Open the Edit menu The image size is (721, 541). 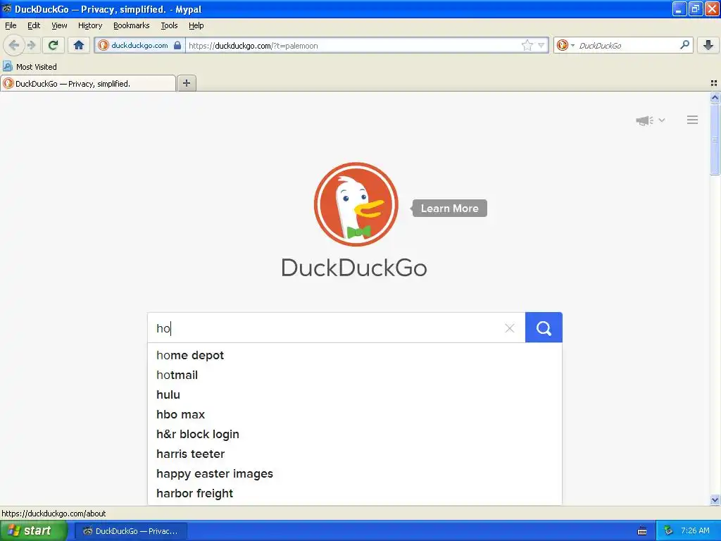click(34, 25)
